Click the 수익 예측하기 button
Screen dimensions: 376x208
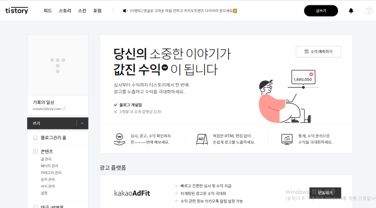pos(319,52)
